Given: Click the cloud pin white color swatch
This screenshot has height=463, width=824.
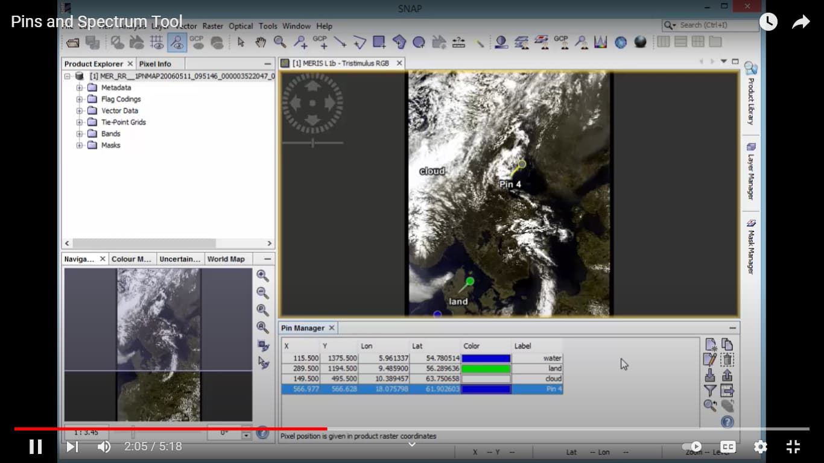Looking at the screenshot, I should [486, 379].
